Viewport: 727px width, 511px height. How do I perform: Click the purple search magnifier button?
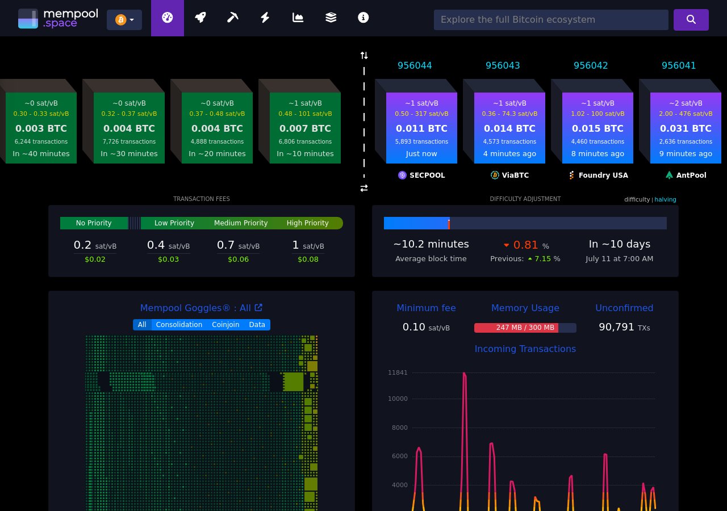691,19
